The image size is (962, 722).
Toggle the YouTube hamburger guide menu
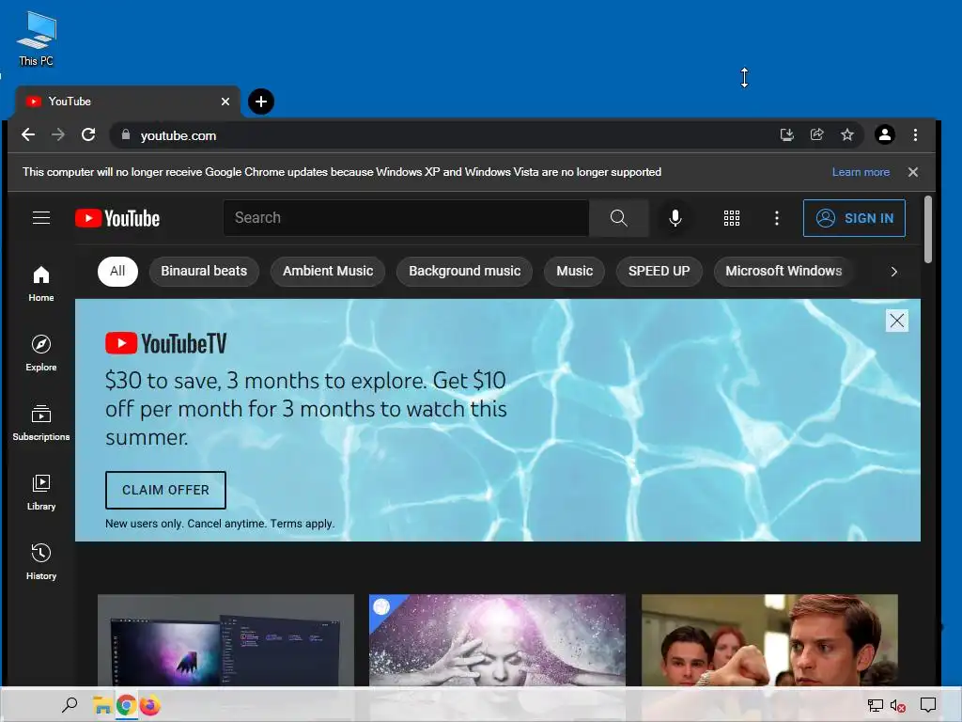[x=41, y=218]
